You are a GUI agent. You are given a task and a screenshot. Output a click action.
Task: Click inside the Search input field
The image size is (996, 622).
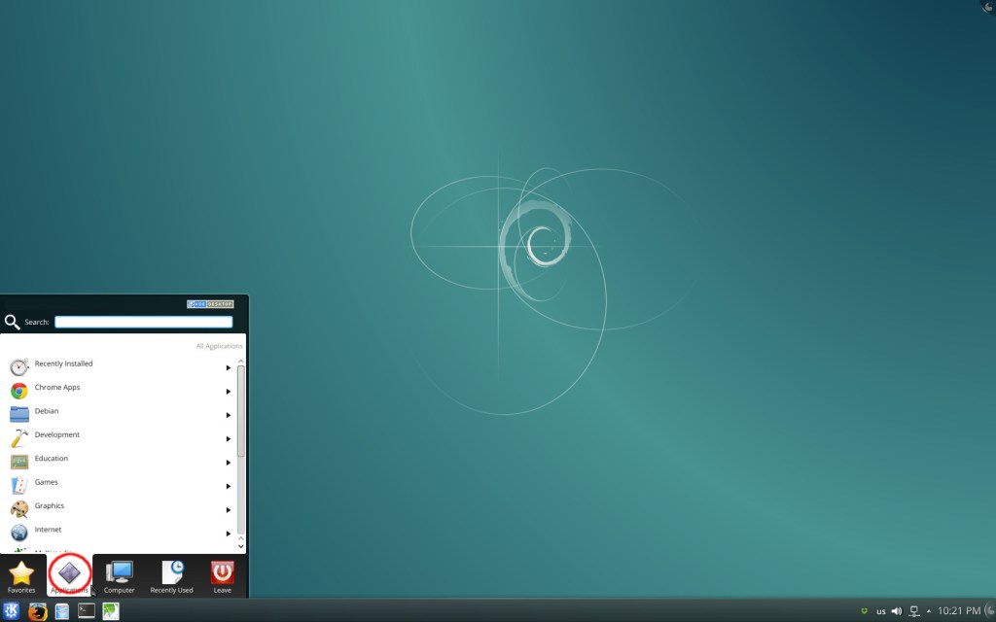coord(143,322)
